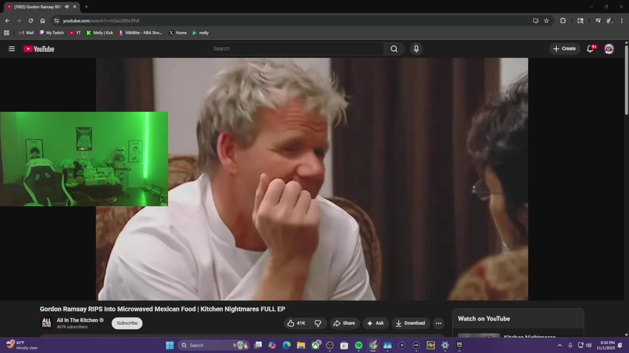The width and height of the screenshot is (629, 353).
Task: Open clock and date at 9:20 PM
Action: 605,345
